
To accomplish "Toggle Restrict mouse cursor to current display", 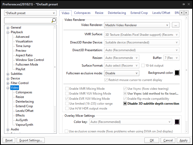I will [106, 80].
